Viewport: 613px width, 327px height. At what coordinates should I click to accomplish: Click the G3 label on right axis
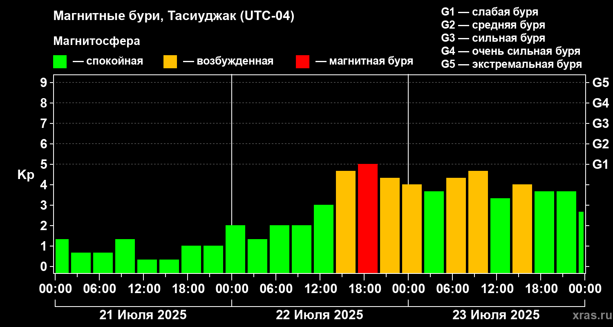tap(600, 123)
